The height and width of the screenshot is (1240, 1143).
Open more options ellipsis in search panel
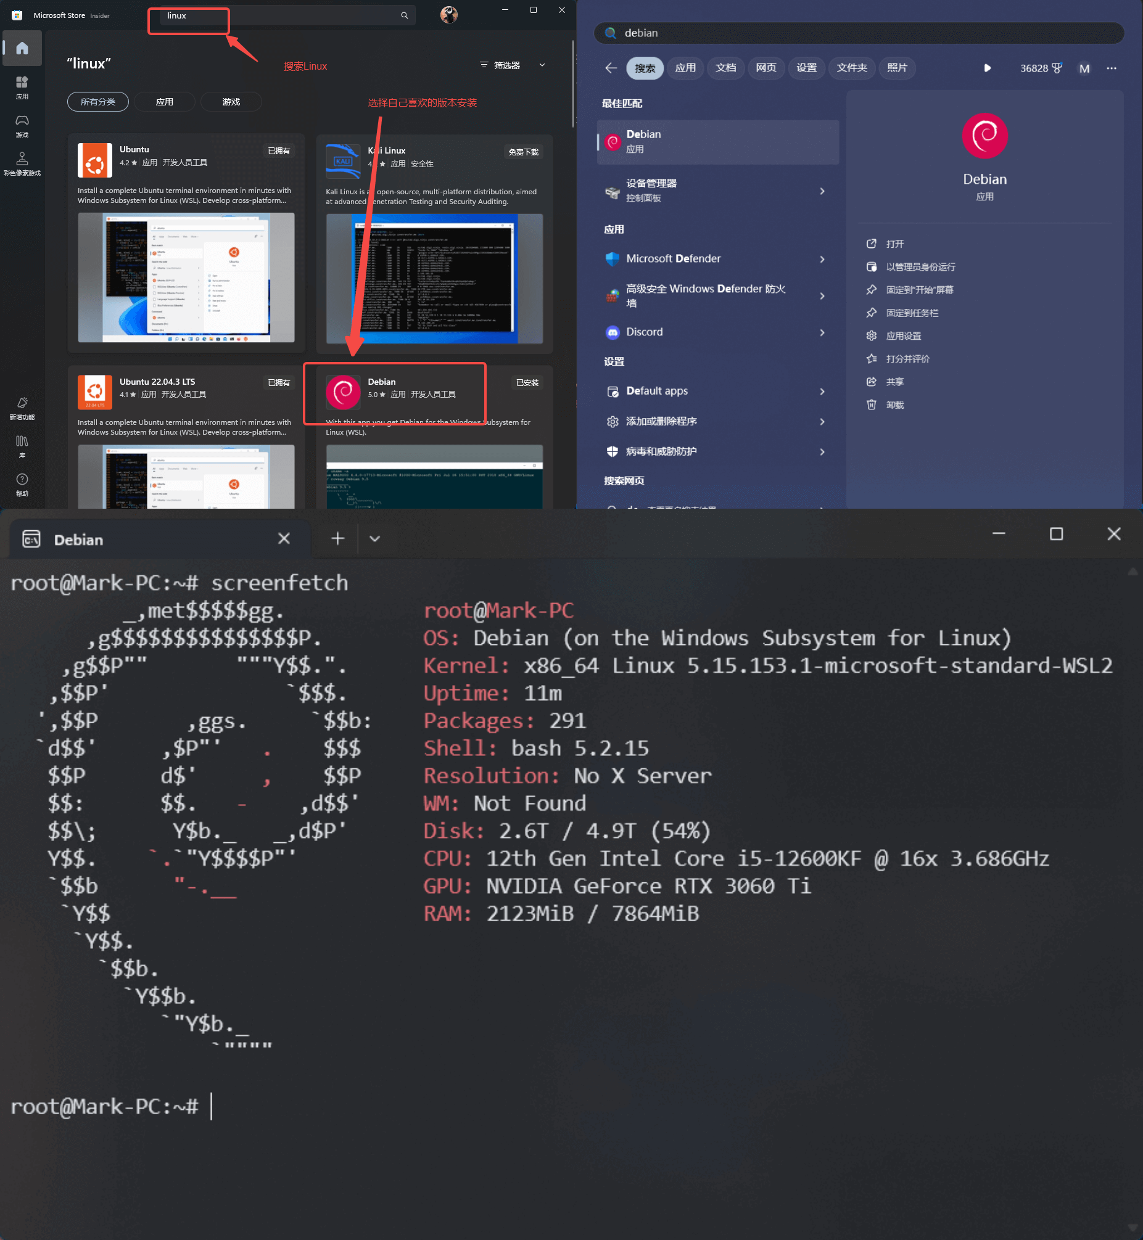pos(1112,68)
